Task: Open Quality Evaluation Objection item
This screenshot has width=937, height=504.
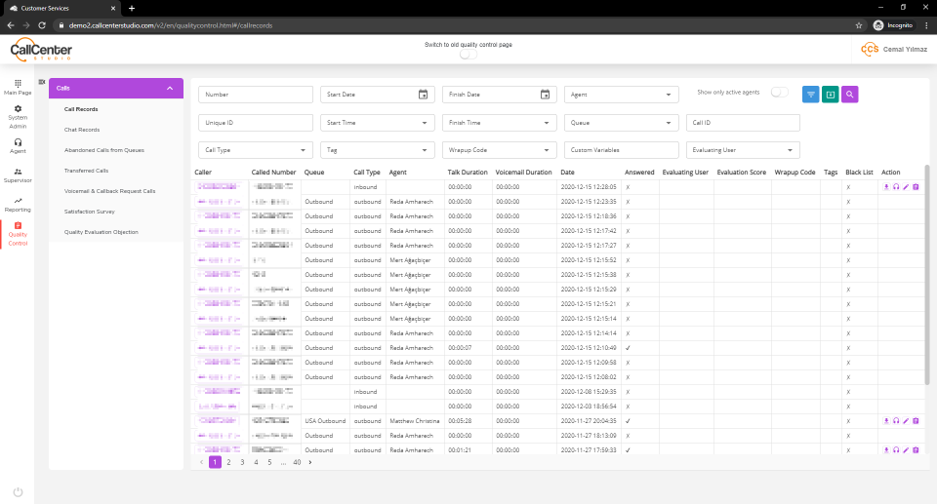Action: click(101, 232)
